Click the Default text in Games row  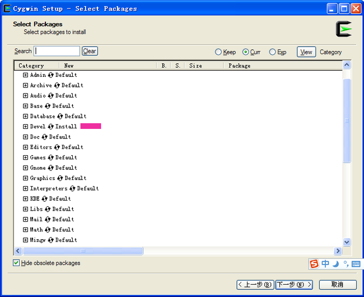click(x=66, y=157)
